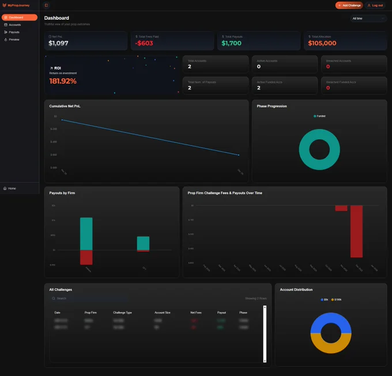Click the dollar icon on Total Allocation
The height and width of the screenshot is (376, 392).
tap(310, 36)
